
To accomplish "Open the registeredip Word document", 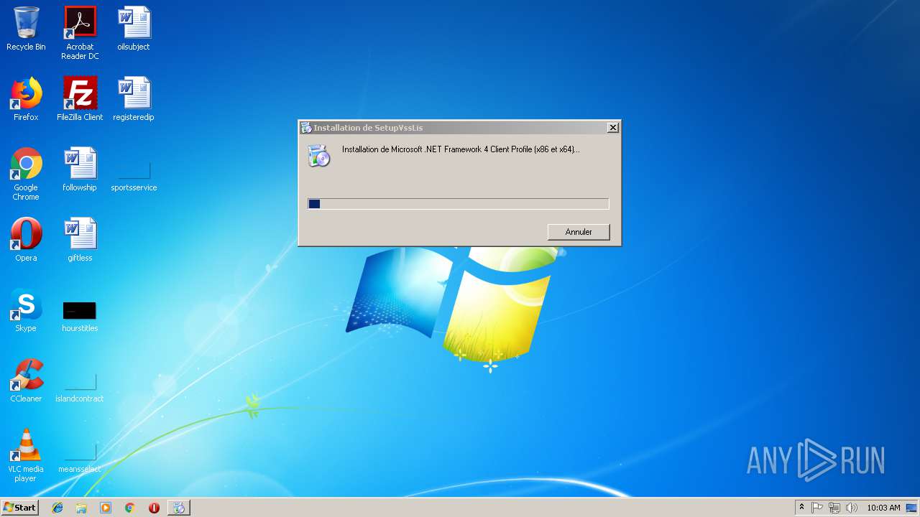I will 134,99.
